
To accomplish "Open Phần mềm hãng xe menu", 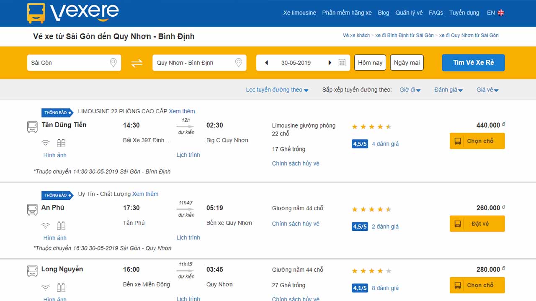I will pos(347,13).
